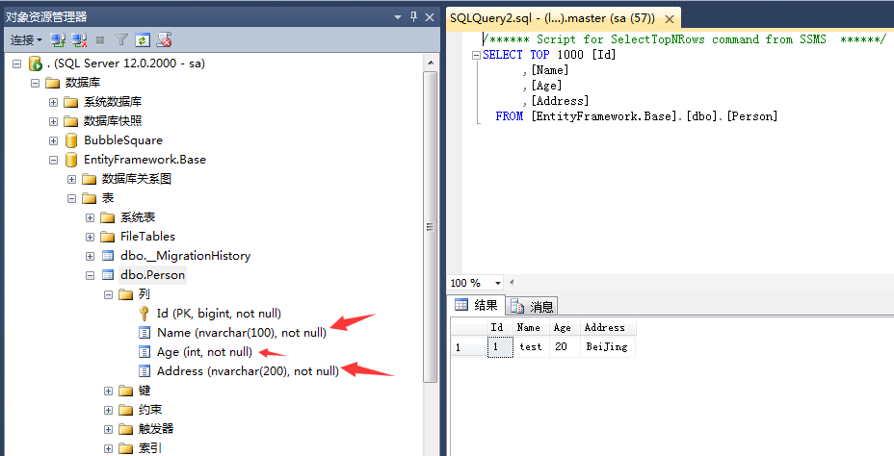Click the [EntityFramework.Base].[dbo].[Person] text in the query
The width and height of the screenshot is (894, 456).
654,116
